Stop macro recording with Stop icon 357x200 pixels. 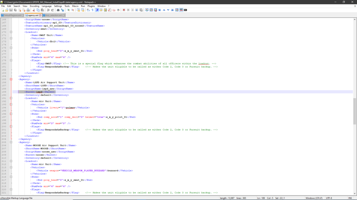128,10
